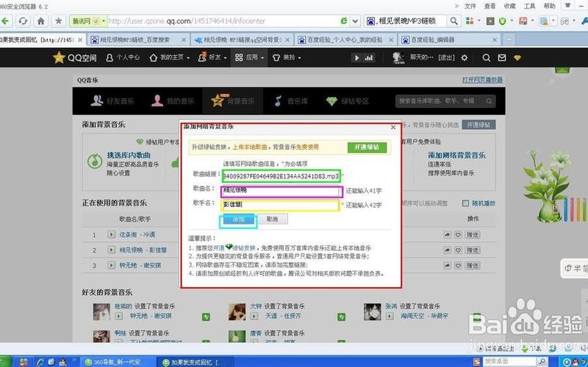Favorite the song 这条街 with heart icon

[x=458, y=235]
